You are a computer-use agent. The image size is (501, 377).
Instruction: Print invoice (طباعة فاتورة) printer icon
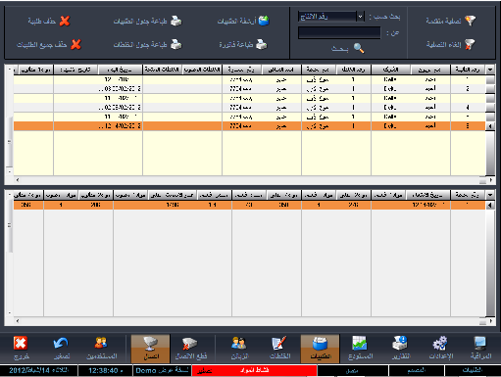tap(262, 44)
